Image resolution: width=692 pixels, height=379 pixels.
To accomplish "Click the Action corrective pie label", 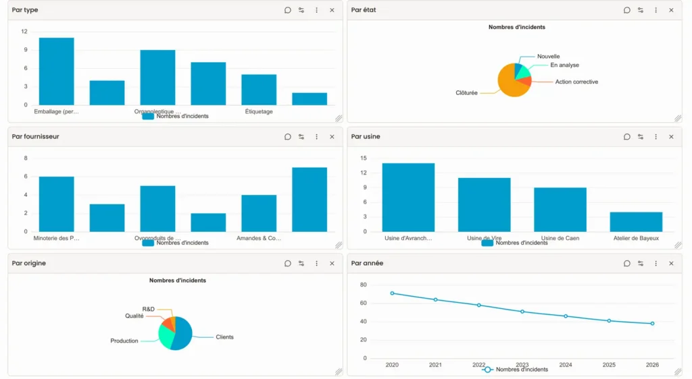I will (576, 82).
